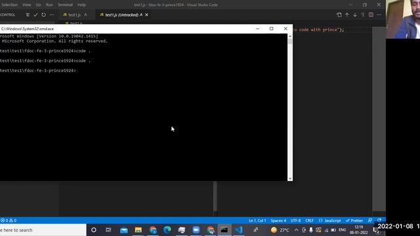Go to next change arrow in editor
The width and height of the screenshot is (420, 236).
(x=355, y=14)
